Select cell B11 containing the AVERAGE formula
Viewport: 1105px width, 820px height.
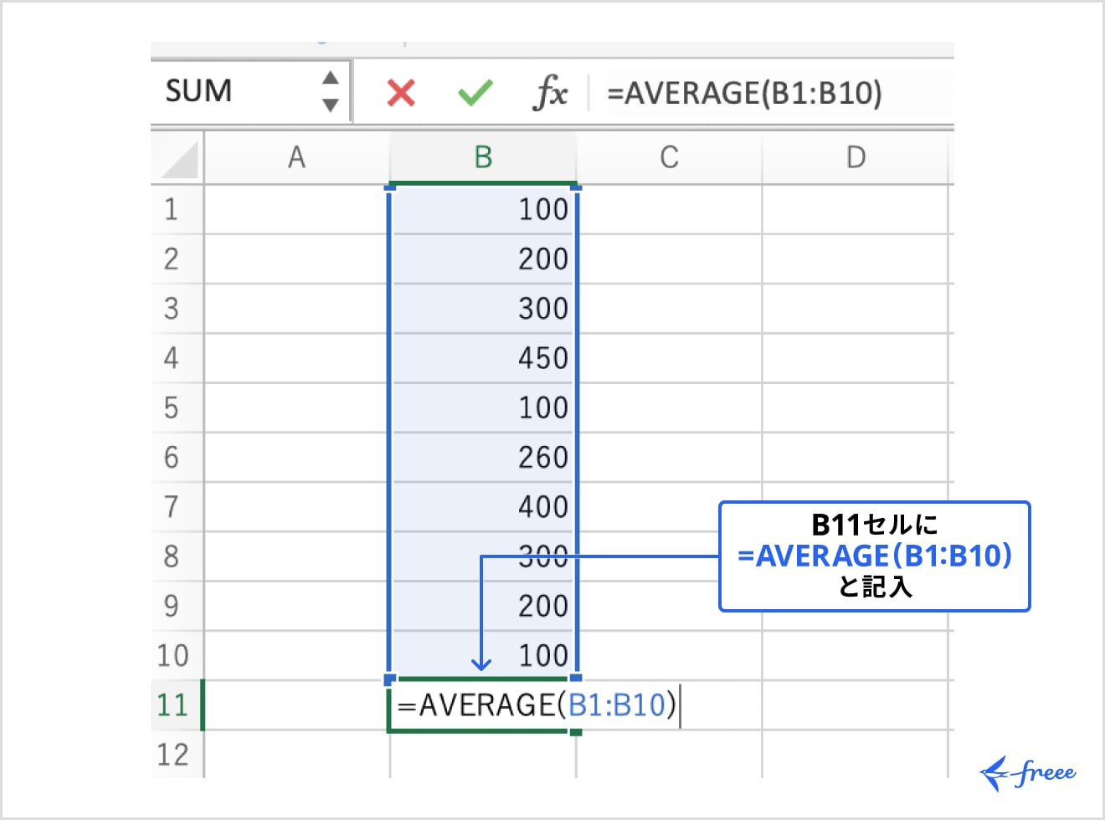pyautogui.click(x=483, y=705)
